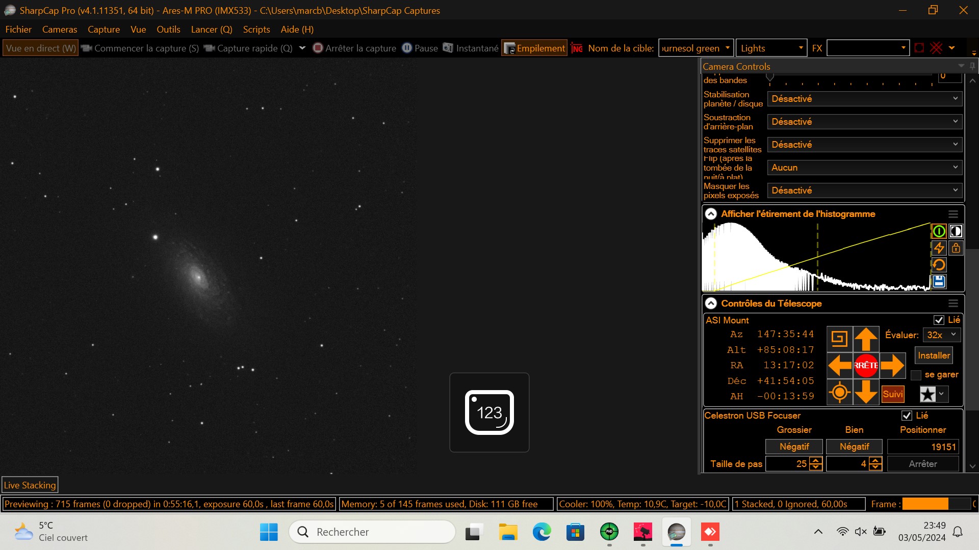Toggle the ASI Mount Lié checkbox
This screenshot has height=550, width=979.
(x=939, y=320)
